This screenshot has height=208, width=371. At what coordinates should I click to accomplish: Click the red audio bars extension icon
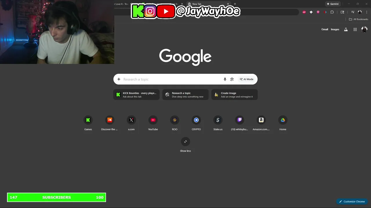325,12
